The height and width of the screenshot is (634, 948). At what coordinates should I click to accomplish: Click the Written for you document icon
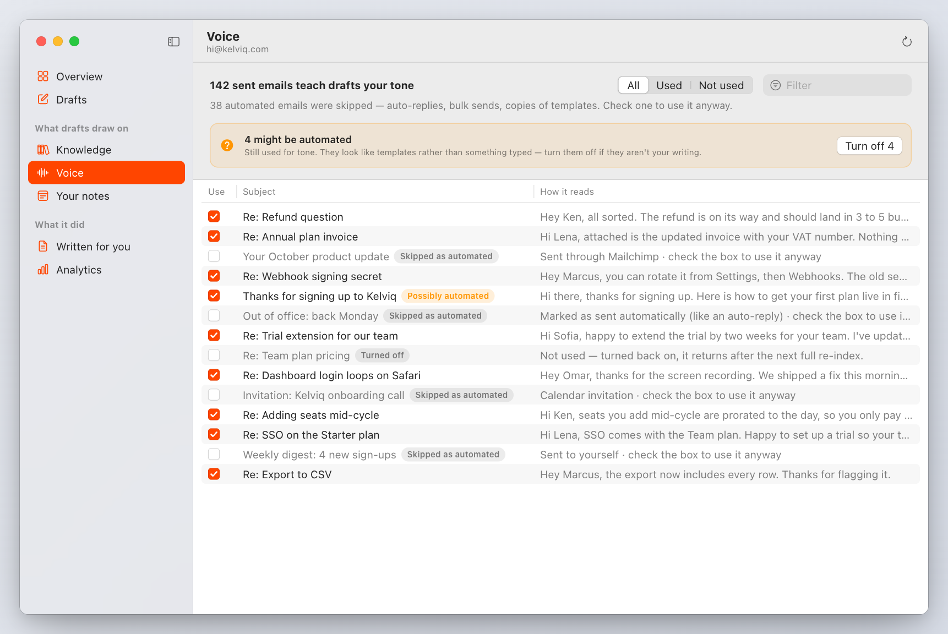[x=43, y=247]
